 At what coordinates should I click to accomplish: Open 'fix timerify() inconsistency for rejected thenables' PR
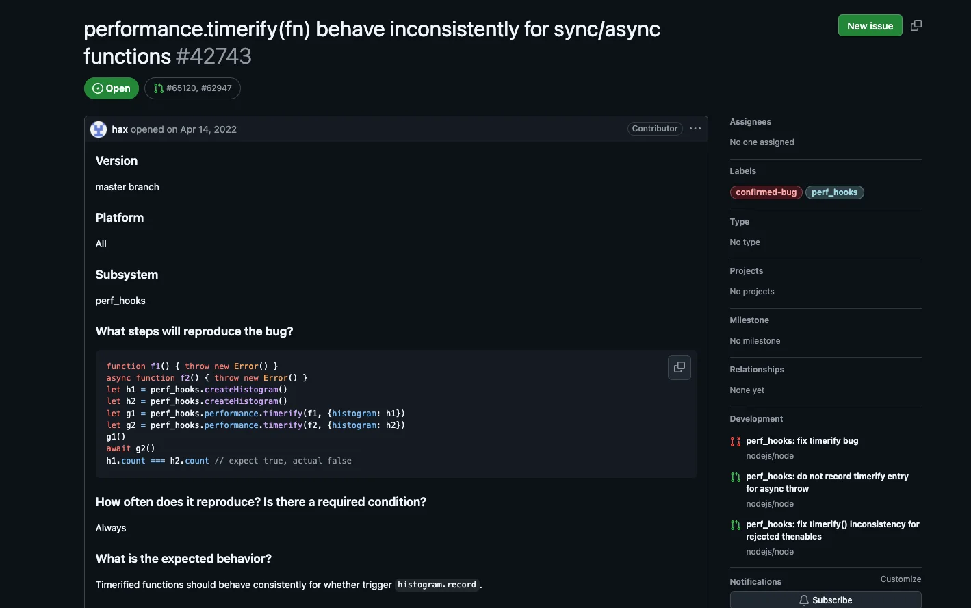coord(833,531)
